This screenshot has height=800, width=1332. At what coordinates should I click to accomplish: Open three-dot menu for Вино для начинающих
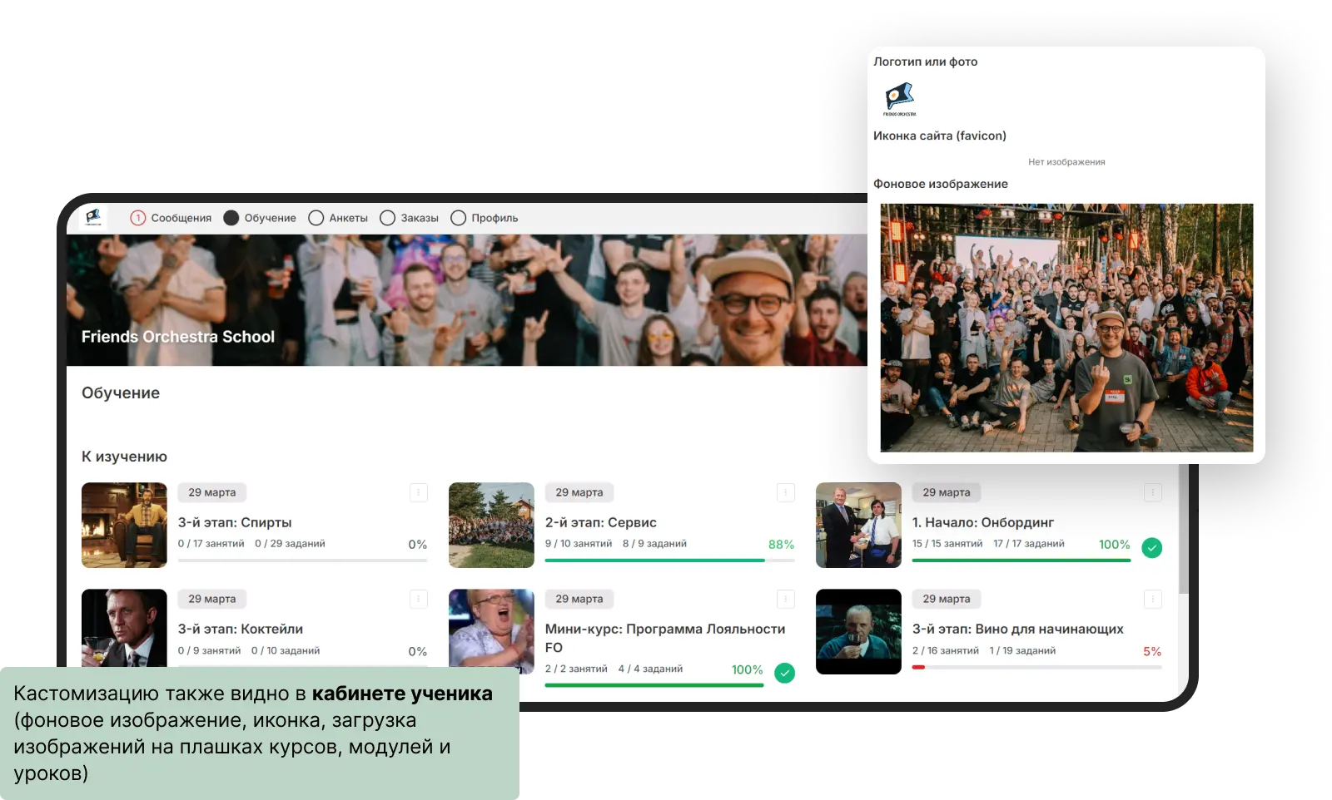[1152, 599]
